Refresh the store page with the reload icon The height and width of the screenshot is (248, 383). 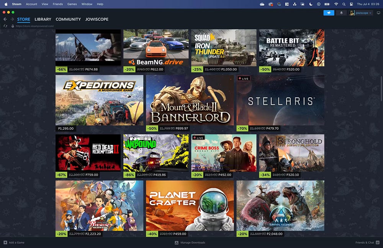tap(5, 26)
